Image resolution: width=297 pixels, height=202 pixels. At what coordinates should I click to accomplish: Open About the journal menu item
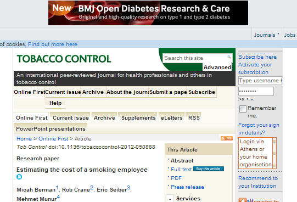tap(127, 92)
